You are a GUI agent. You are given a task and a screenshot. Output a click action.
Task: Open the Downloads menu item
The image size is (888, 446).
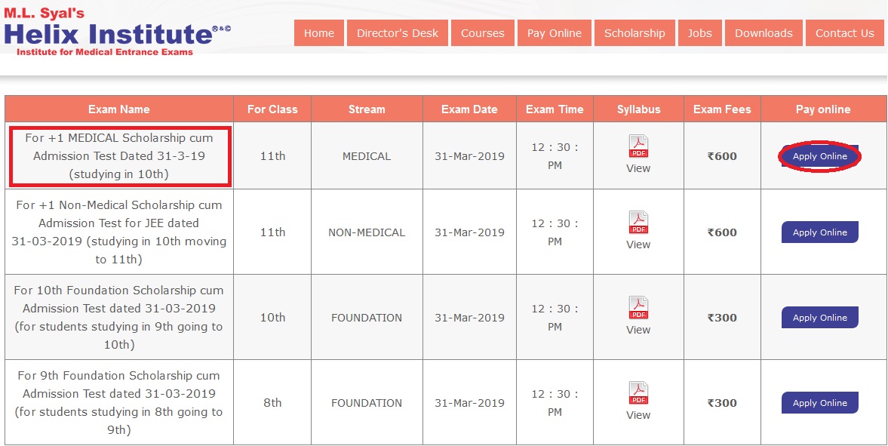[x=764, y=33]
